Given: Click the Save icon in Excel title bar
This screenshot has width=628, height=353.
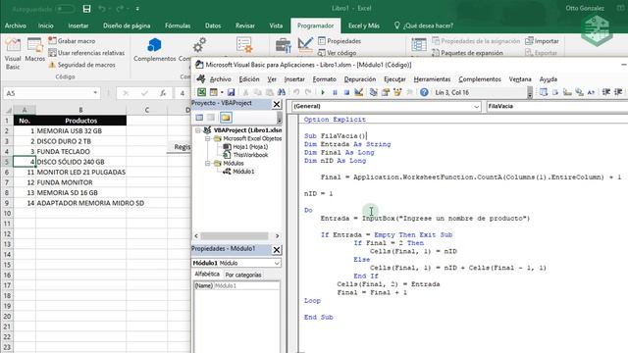Looking at the screenshot, I should coord(86,9).
